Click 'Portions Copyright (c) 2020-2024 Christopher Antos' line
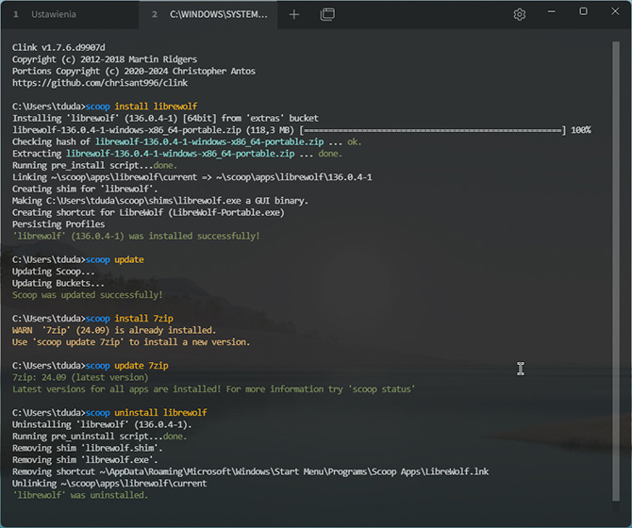This screenshot has width=632, height=528. [x=133, y=71]
